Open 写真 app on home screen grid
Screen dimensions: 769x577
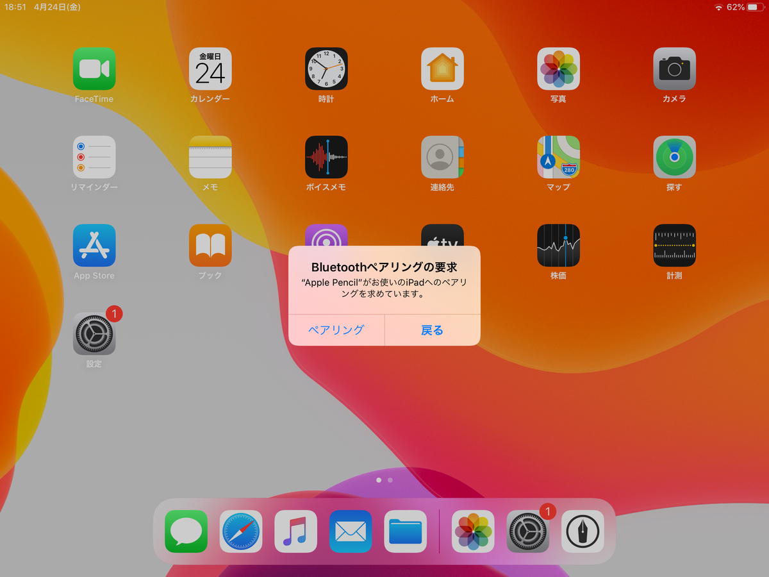coord(558,69)
